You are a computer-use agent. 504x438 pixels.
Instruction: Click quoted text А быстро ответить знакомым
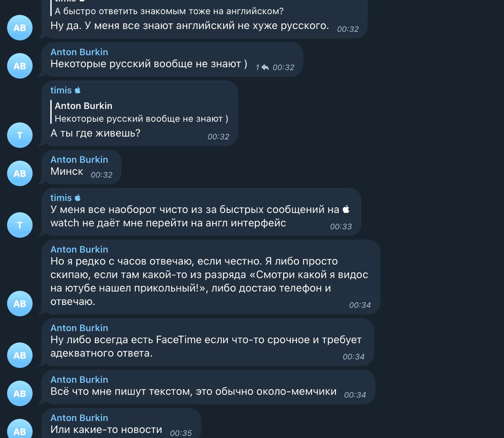click(x=169, y=11)
